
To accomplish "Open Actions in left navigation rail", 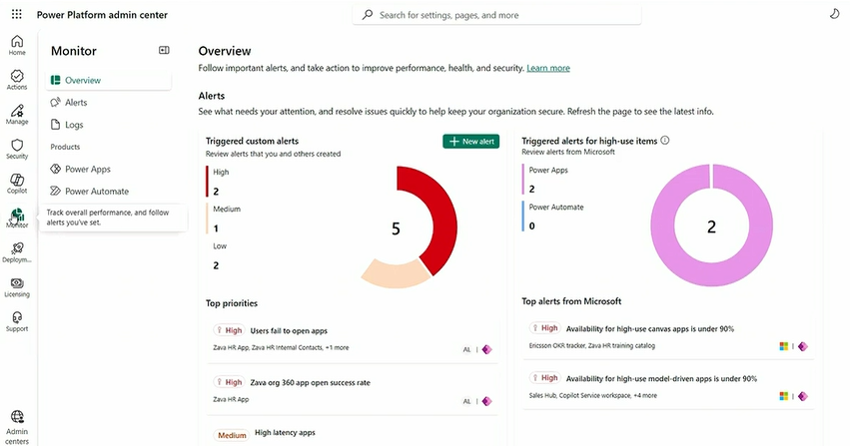I will [x=17, y=80].
